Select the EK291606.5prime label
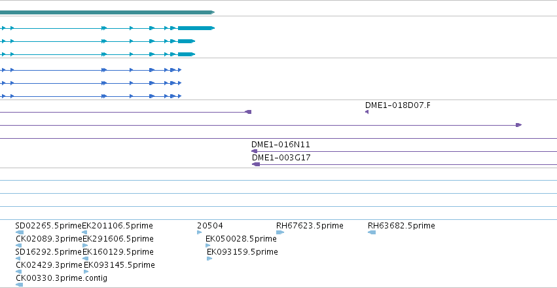Viewport: 557px width, 288px height. (118, 239)
